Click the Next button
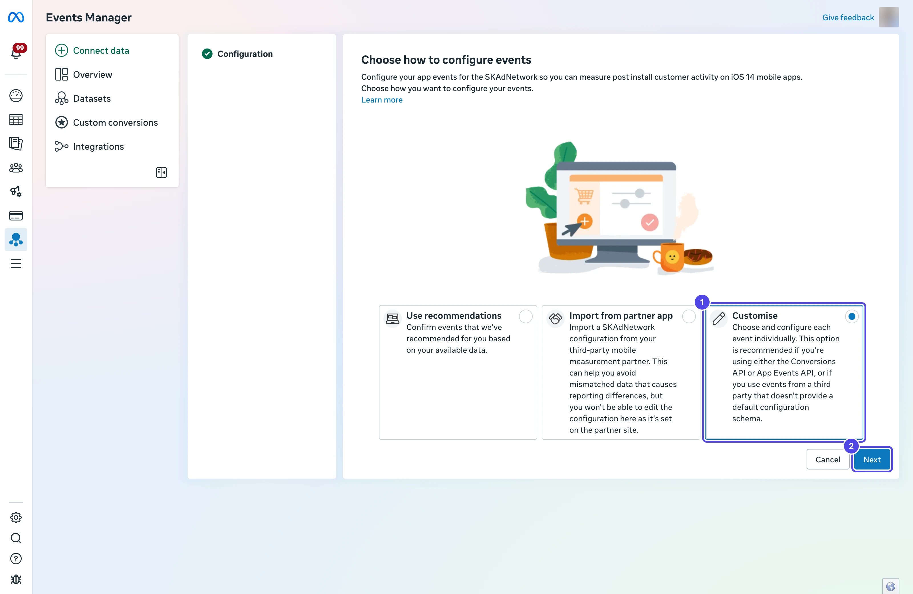 tap(872, 459)
